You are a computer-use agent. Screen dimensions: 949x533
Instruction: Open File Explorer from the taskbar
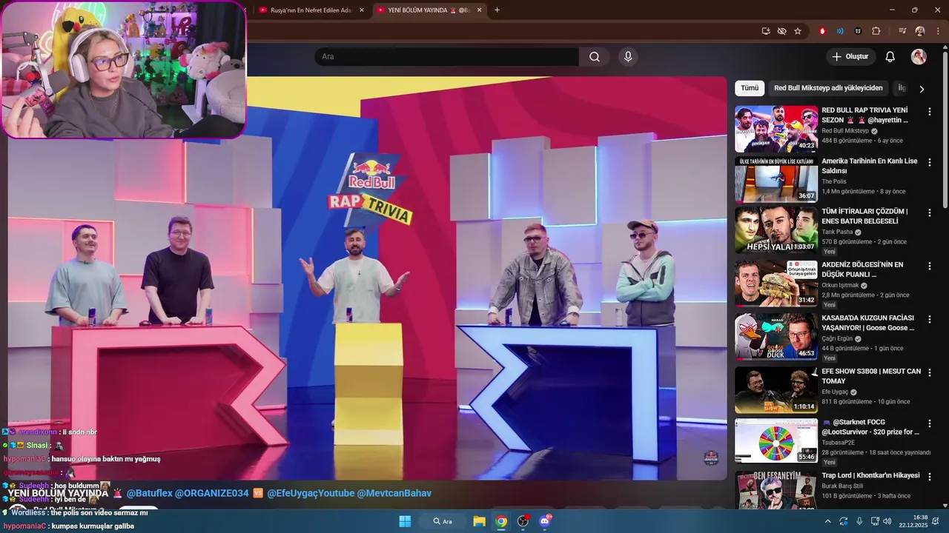(479, 521)
